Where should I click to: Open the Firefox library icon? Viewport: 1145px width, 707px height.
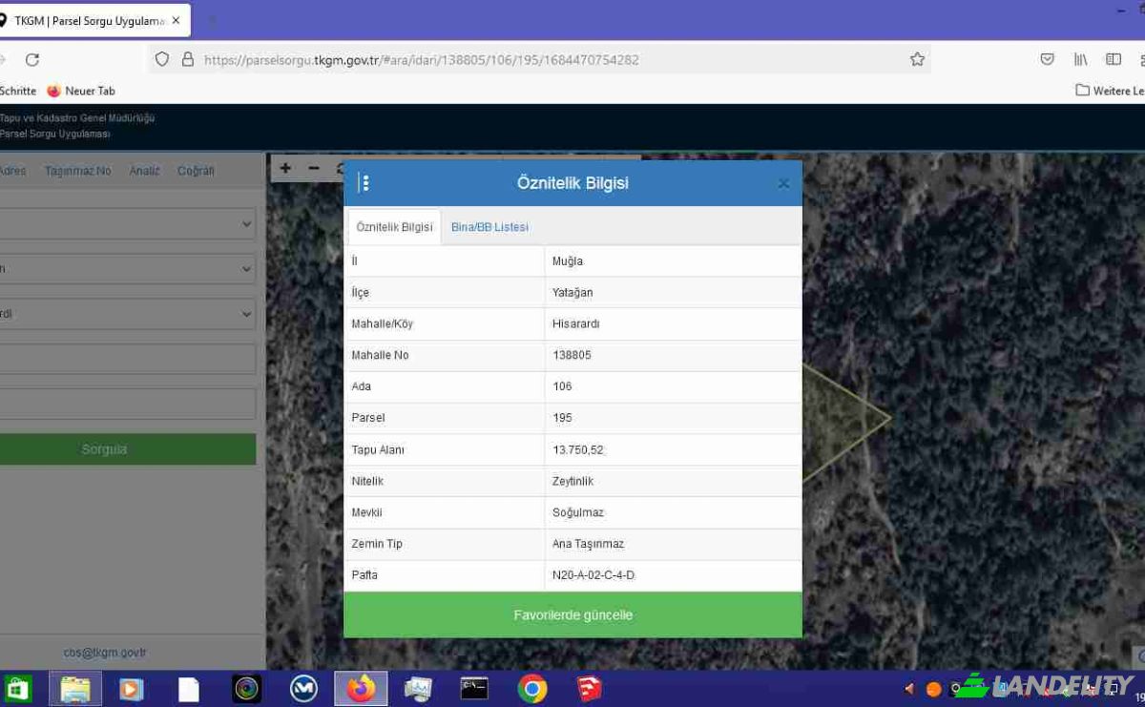[x=1080, y=59]
